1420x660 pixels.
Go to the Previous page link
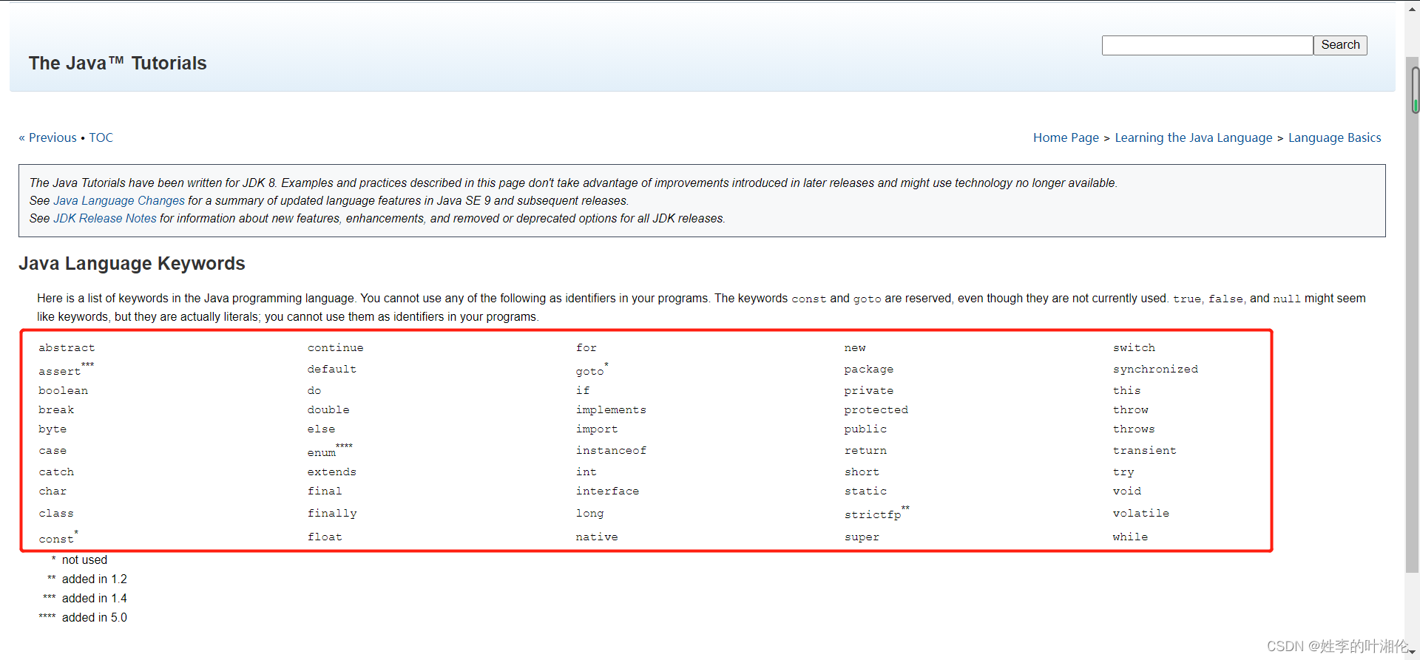pyautogui.click(x=47, y=137)
